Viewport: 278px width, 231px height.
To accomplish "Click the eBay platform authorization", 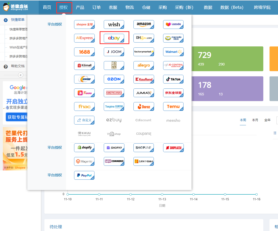I will (114, 38).
